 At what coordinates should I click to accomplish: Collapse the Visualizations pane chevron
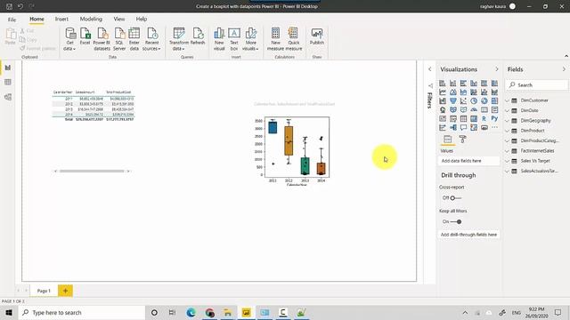pos(497,69)
